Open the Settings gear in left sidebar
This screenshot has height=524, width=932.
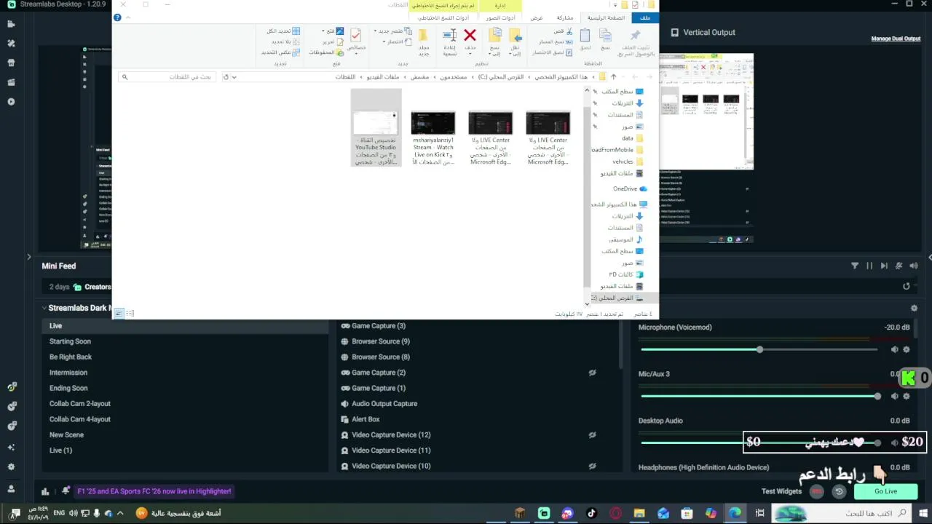(11, 467)
